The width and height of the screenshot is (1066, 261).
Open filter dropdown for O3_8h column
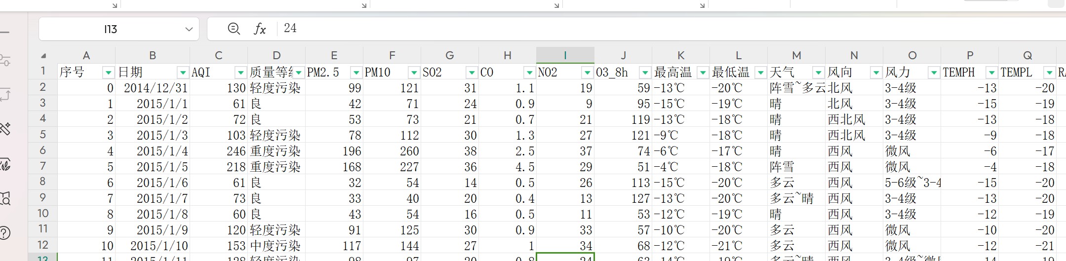click(x=645, y=73)
